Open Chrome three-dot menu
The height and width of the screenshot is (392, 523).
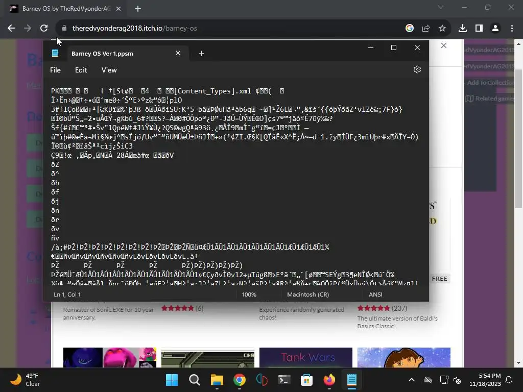click(512, 29)
